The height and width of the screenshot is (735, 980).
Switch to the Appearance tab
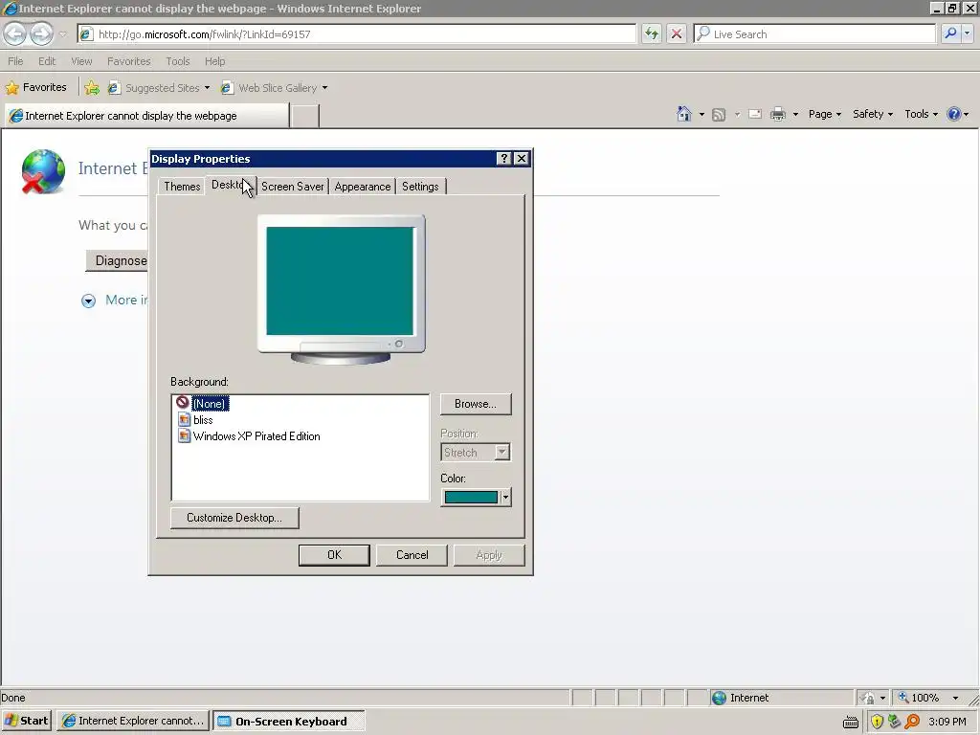click(x=363, y=187)
